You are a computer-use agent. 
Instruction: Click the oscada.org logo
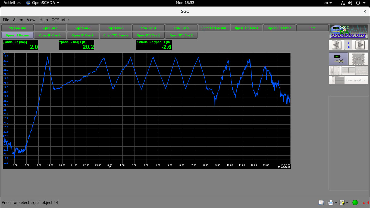(x=349, y=32)
